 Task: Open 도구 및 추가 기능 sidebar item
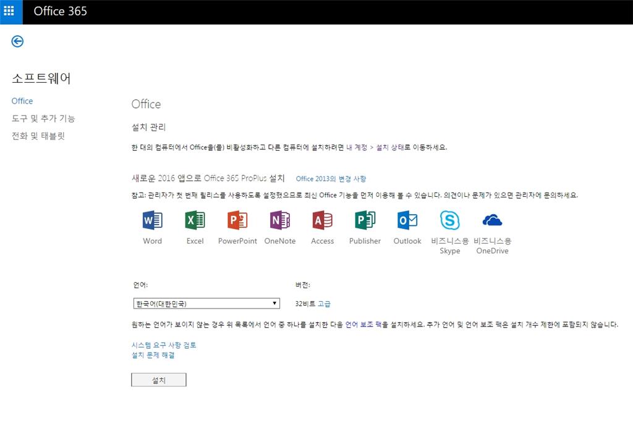[x=43, y=118]
